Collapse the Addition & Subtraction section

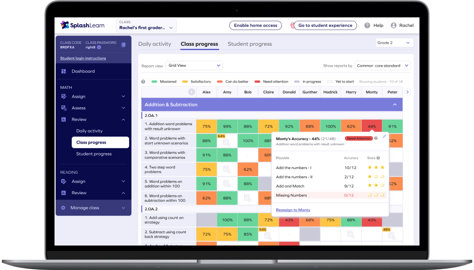[395, 104]
